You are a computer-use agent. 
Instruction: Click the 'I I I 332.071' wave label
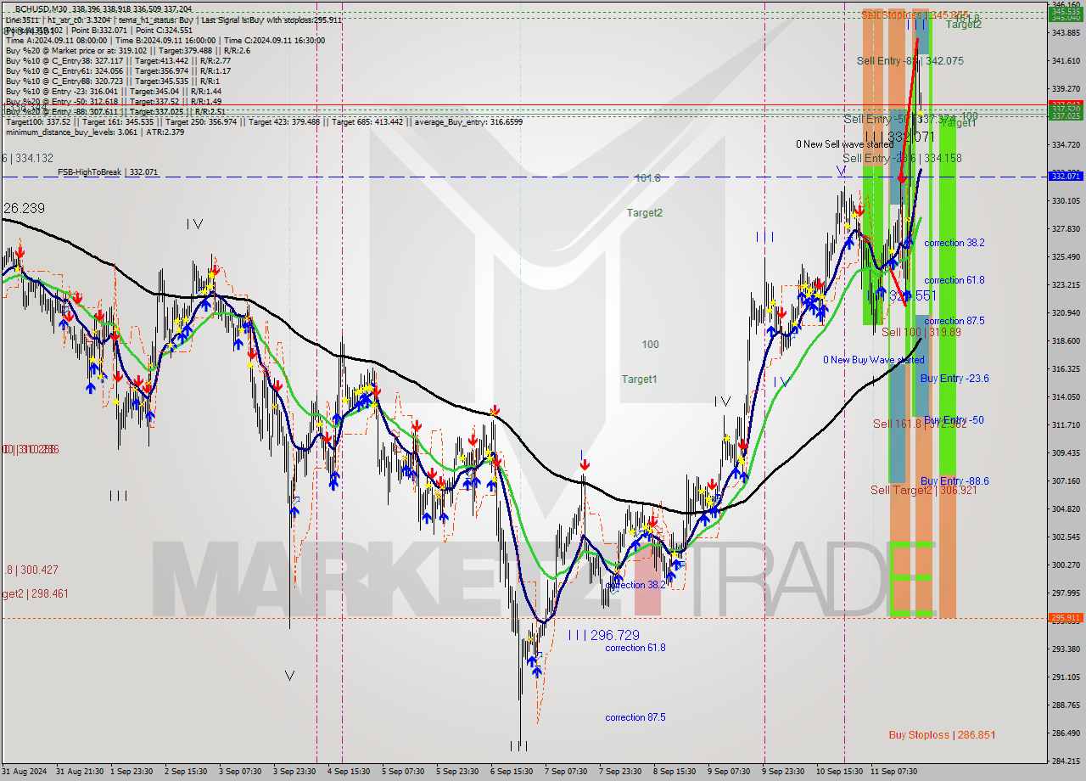coord(900,137)
